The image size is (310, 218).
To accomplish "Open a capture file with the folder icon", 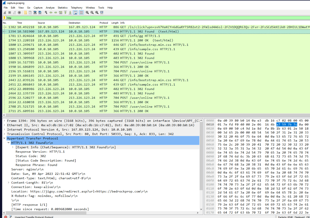I will (26, 12).
